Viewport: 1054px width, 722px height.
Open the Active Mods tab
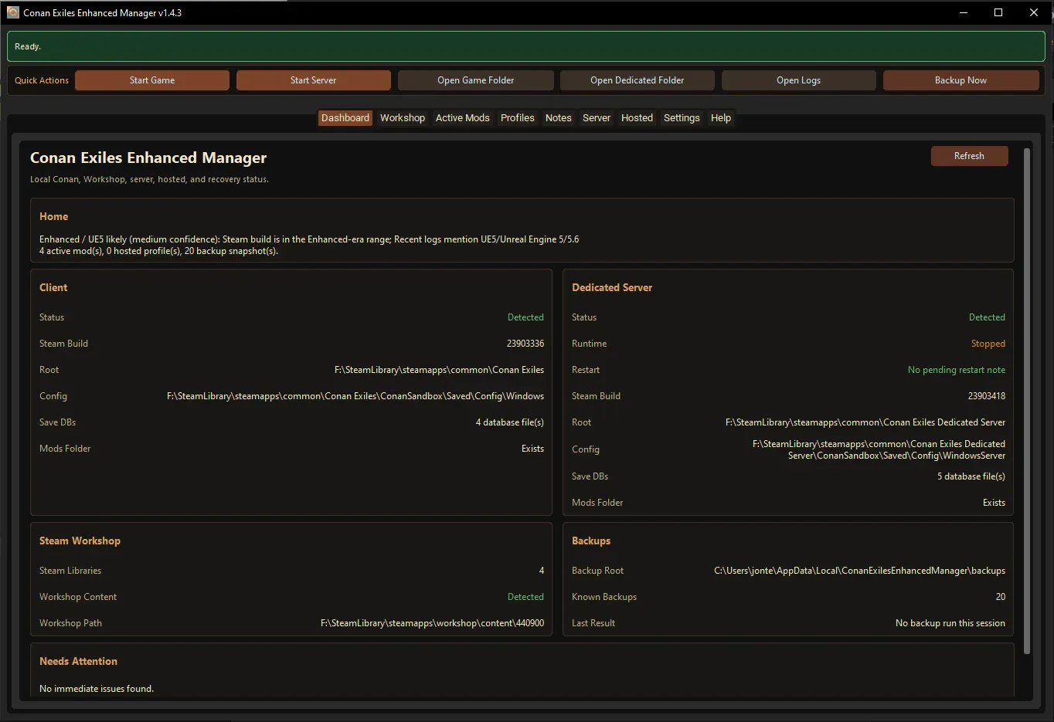click(463, 118)
